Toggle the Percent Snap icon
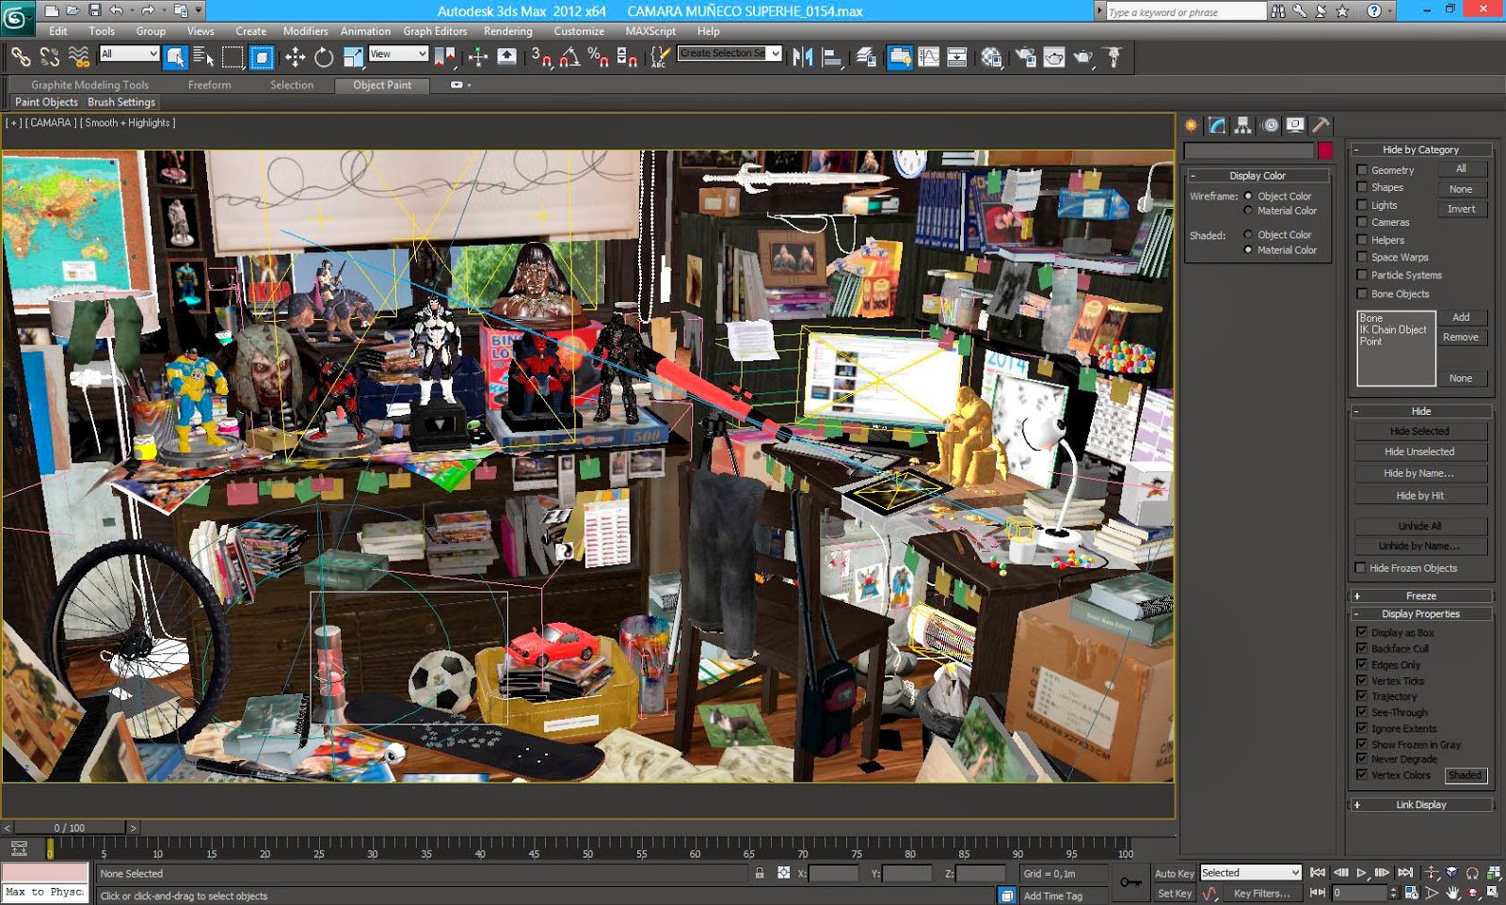The image size is (1506, 905). point(598,57)
